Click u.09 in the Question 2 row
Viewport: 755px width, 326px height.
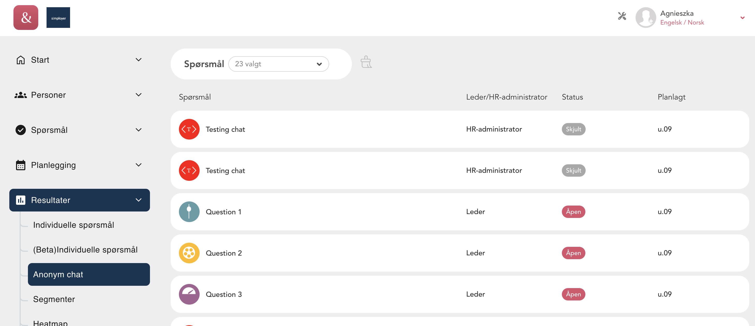(x=665, y=253)
